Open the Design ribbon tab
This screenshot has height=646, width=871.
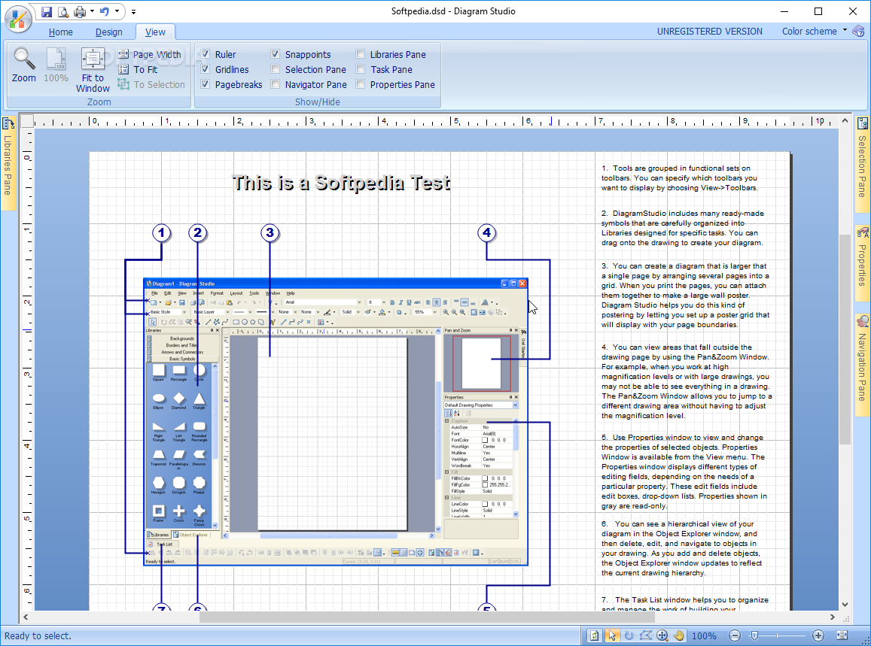(109, 32)
